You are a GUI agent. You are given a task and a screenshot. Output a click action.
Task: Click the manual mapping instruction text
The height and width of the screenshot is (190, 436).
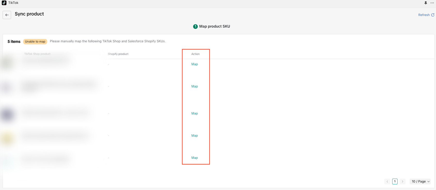point(108,41)
